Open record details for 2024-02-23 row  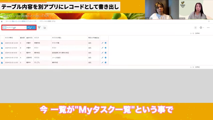[2, 63]
